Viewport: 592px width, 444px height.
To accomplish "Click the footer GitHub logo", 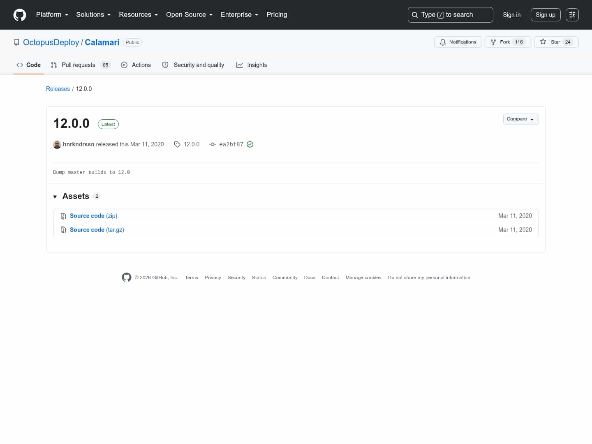I will 127,277.
